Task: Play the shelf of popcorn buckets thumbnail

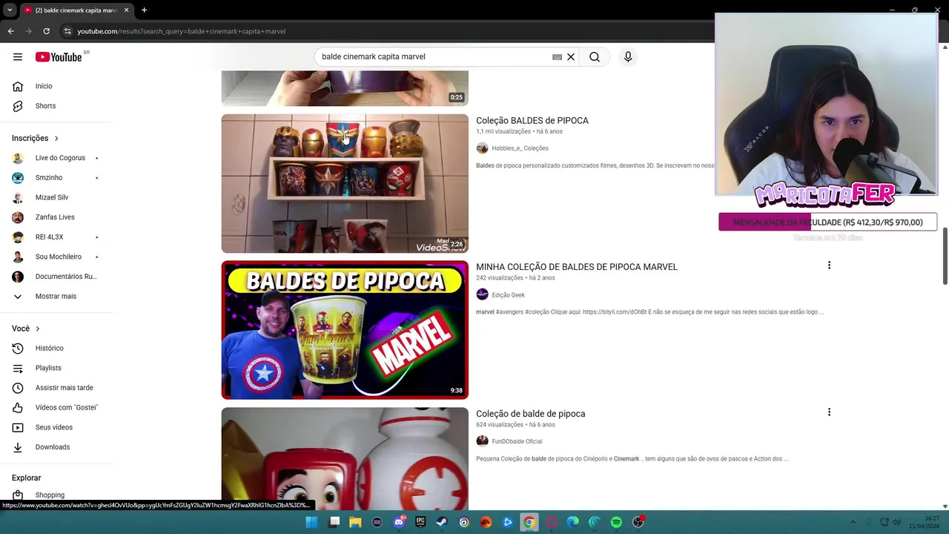Action: [345, 184]
